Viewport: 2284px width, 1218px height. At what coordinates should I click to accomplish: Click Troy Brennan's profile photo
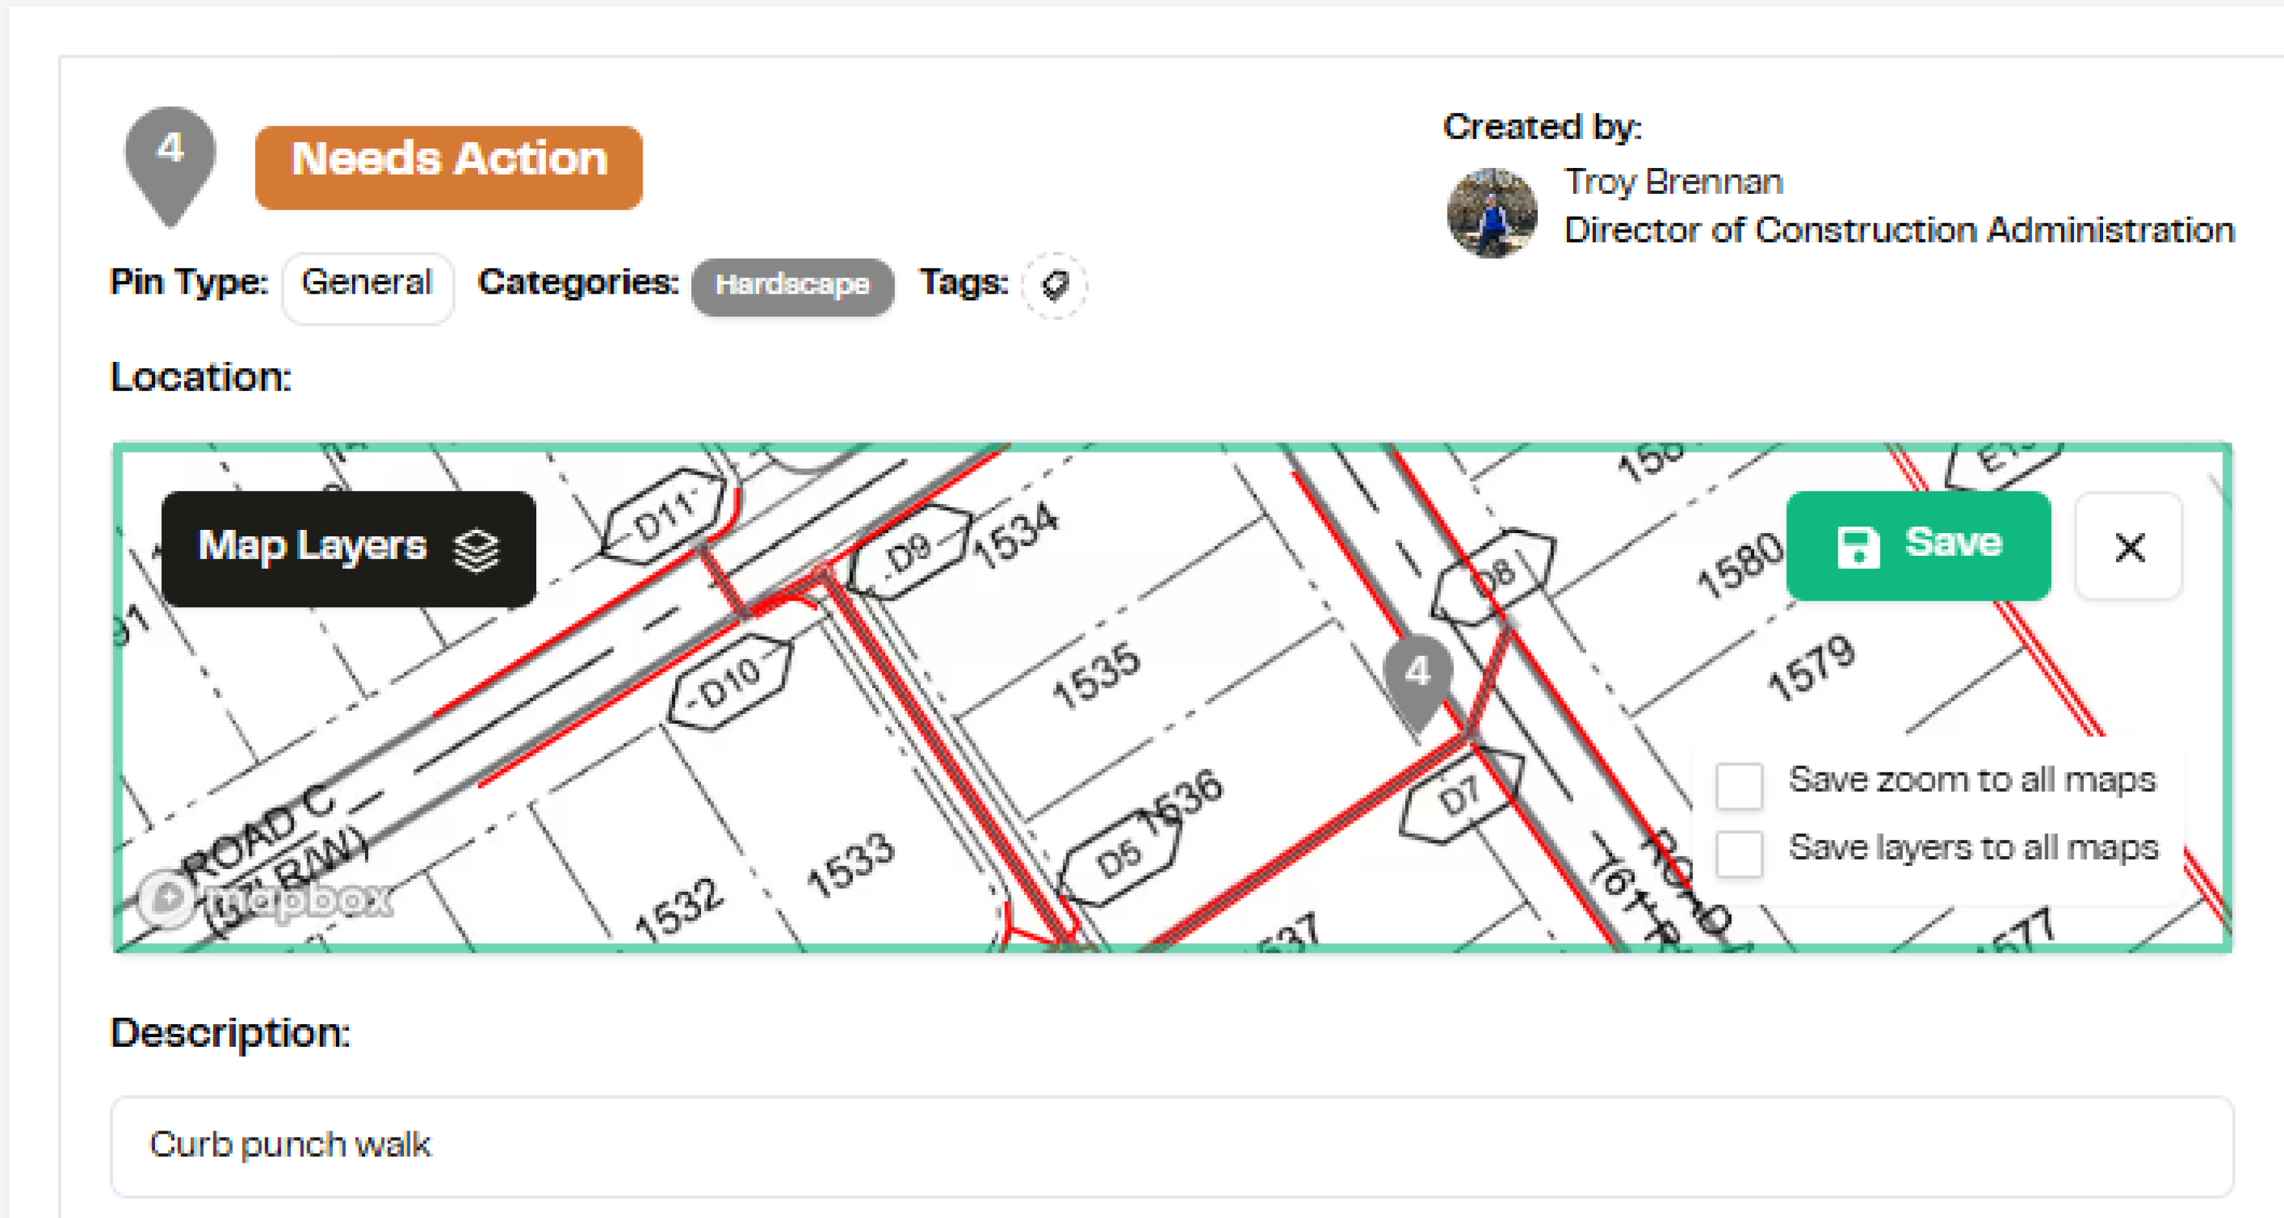[1492, 213]
